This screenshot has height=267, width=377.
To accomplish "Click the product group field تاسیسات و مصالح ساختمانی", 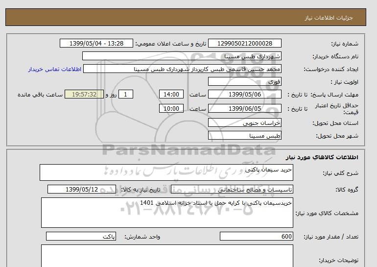I will click(x=232, y=189).
